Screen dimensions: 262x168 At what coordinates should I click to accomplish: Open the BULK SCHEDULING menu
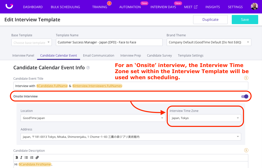[x=65, y=7]
